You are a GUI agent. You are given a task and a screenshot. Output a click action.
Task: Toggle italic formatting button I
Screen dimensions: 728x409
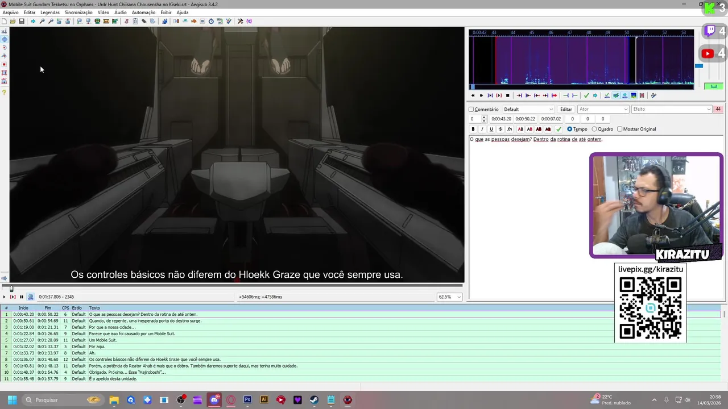click(x=482, y=129)
